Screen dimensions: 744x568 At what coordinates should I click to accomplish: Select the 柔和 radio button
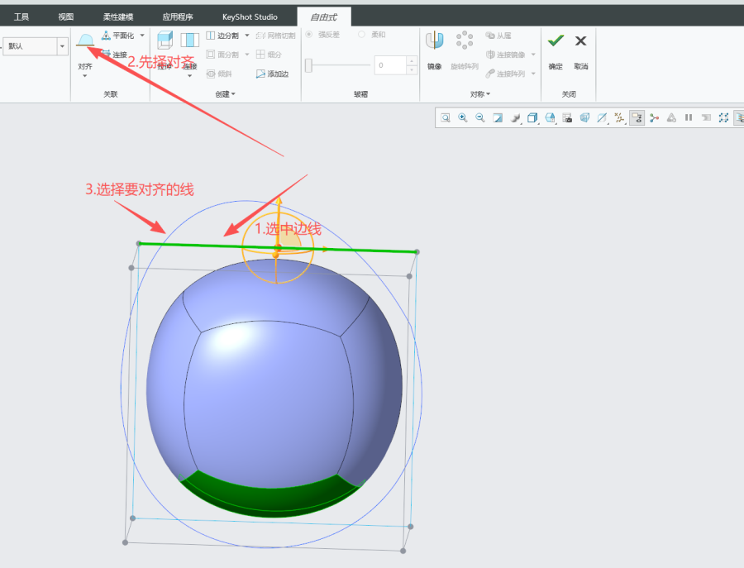click(x=362, y=35)
